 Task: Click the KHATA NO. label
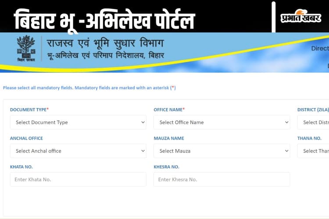(21, 167)
